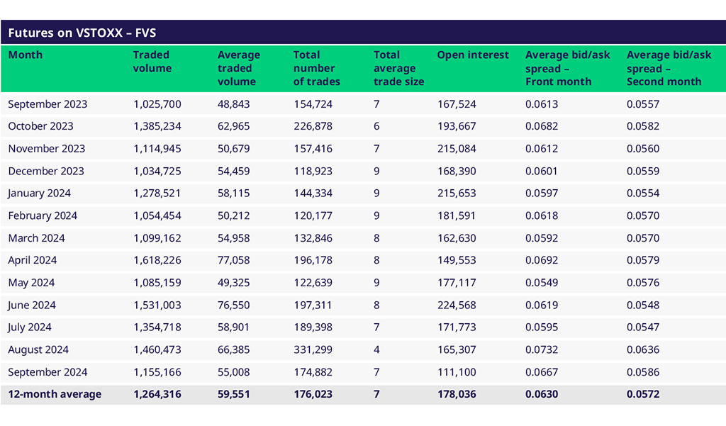The height and width of the screenshot is (426, 726).
Task: Click the 0.0636 second month spread value
Action: (643, 349)
